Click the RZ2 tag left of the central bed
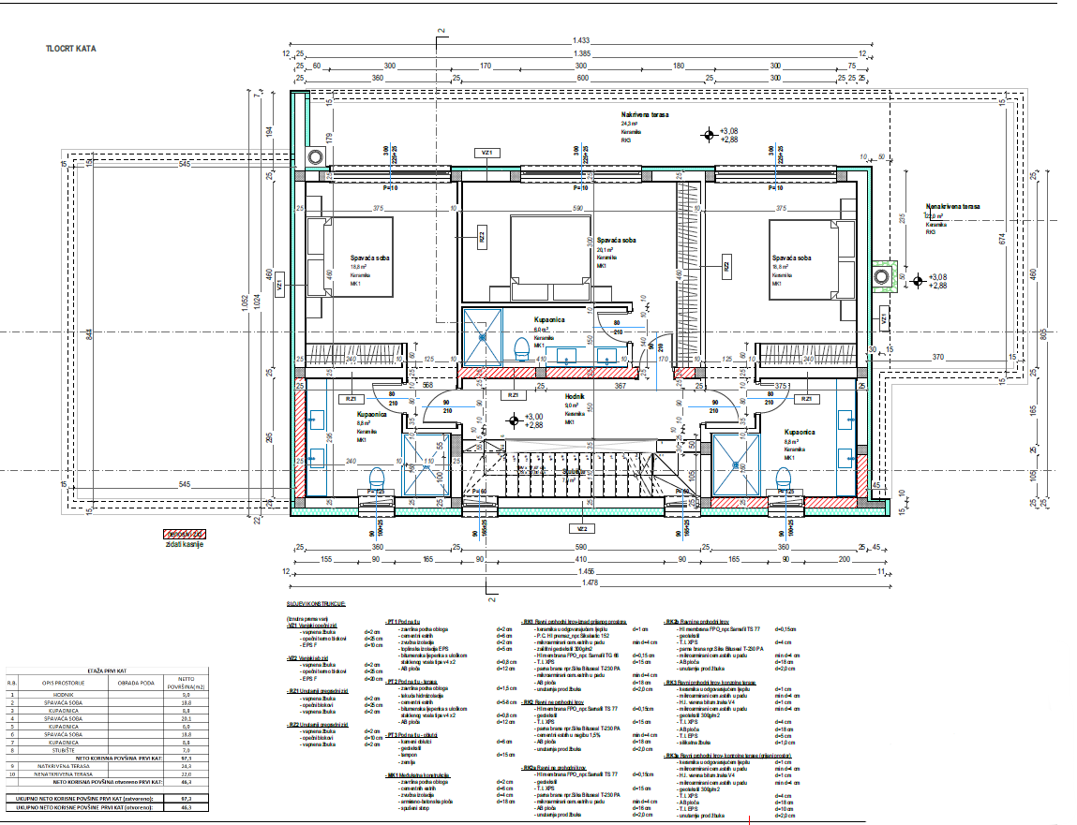The height and width of the screenshot is (825, 1077). [x=481, y=235]
